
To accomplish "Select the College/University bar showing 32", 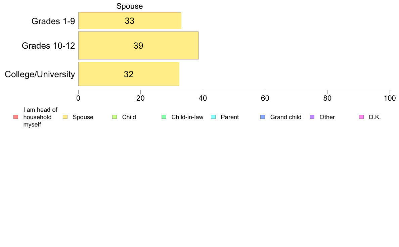I will click(129, 74).
